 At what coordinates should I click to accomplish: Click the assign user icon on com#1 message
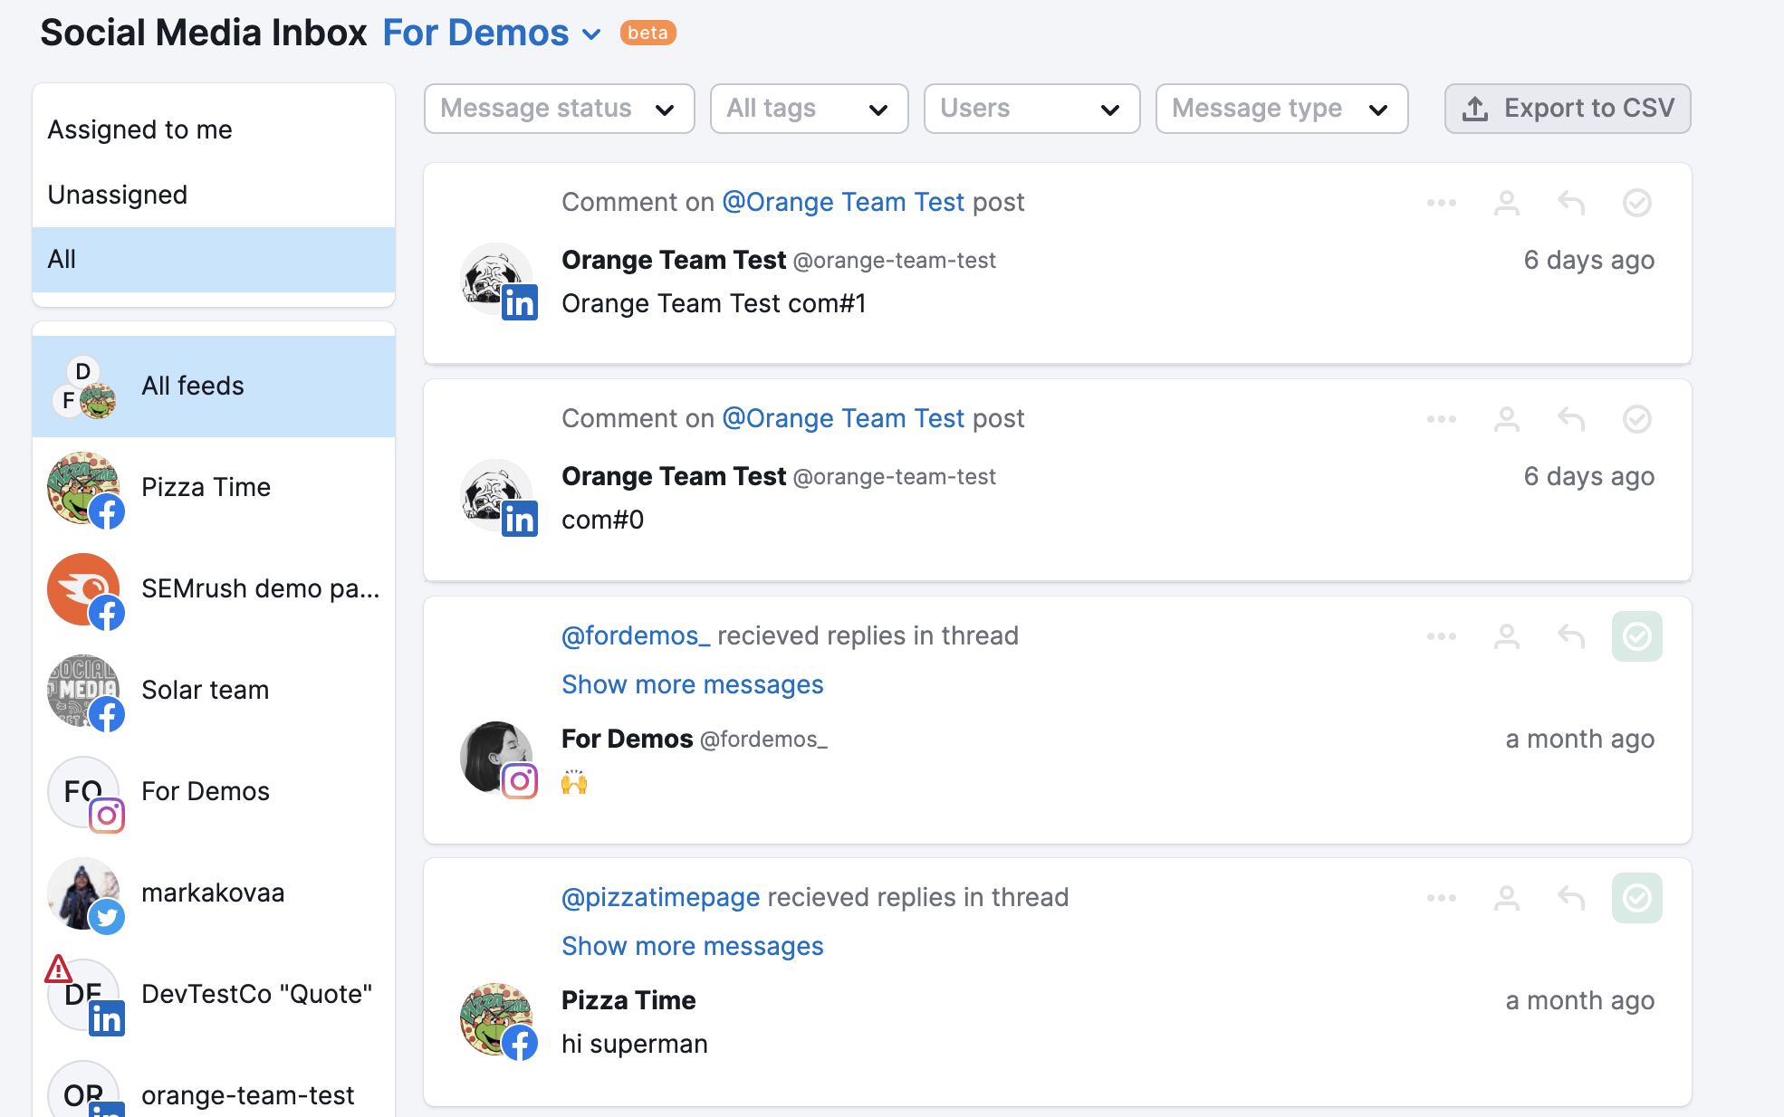pyautogui.click(x=1506, y=202)
